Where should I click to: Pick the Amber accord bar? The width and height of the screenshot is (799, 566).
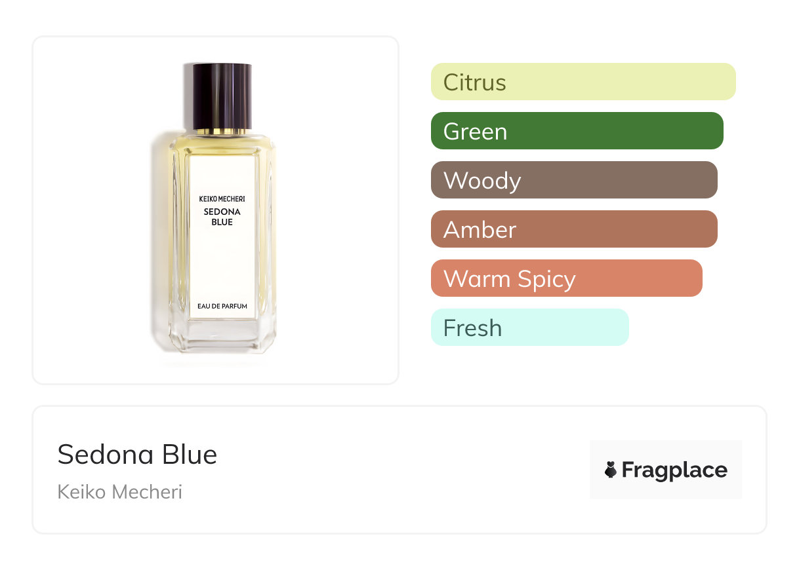pyautogui.click(x=573, y=229)
